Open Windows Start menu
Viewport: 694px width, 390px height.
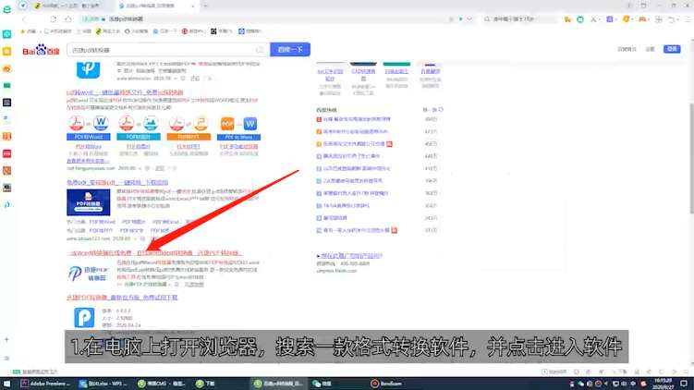tap(7, 384)
